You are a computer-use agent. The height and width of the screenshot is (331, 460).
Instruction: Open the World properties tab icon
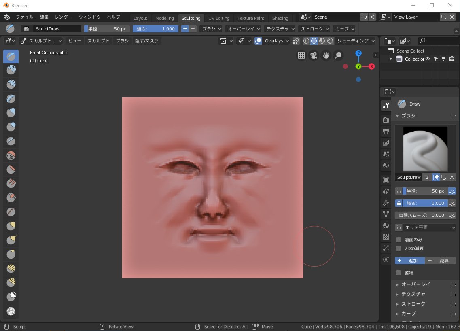tap(386, 165)
